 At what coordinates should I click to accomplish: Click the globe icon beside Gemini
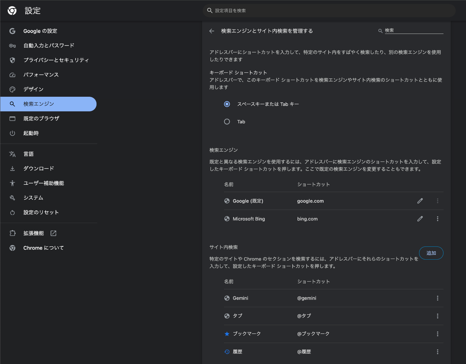(227, 298)
